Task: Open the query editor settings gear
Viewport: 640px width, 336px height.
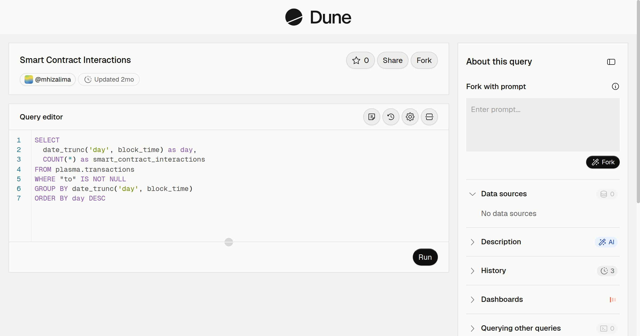Action: [x=410, y=117]
